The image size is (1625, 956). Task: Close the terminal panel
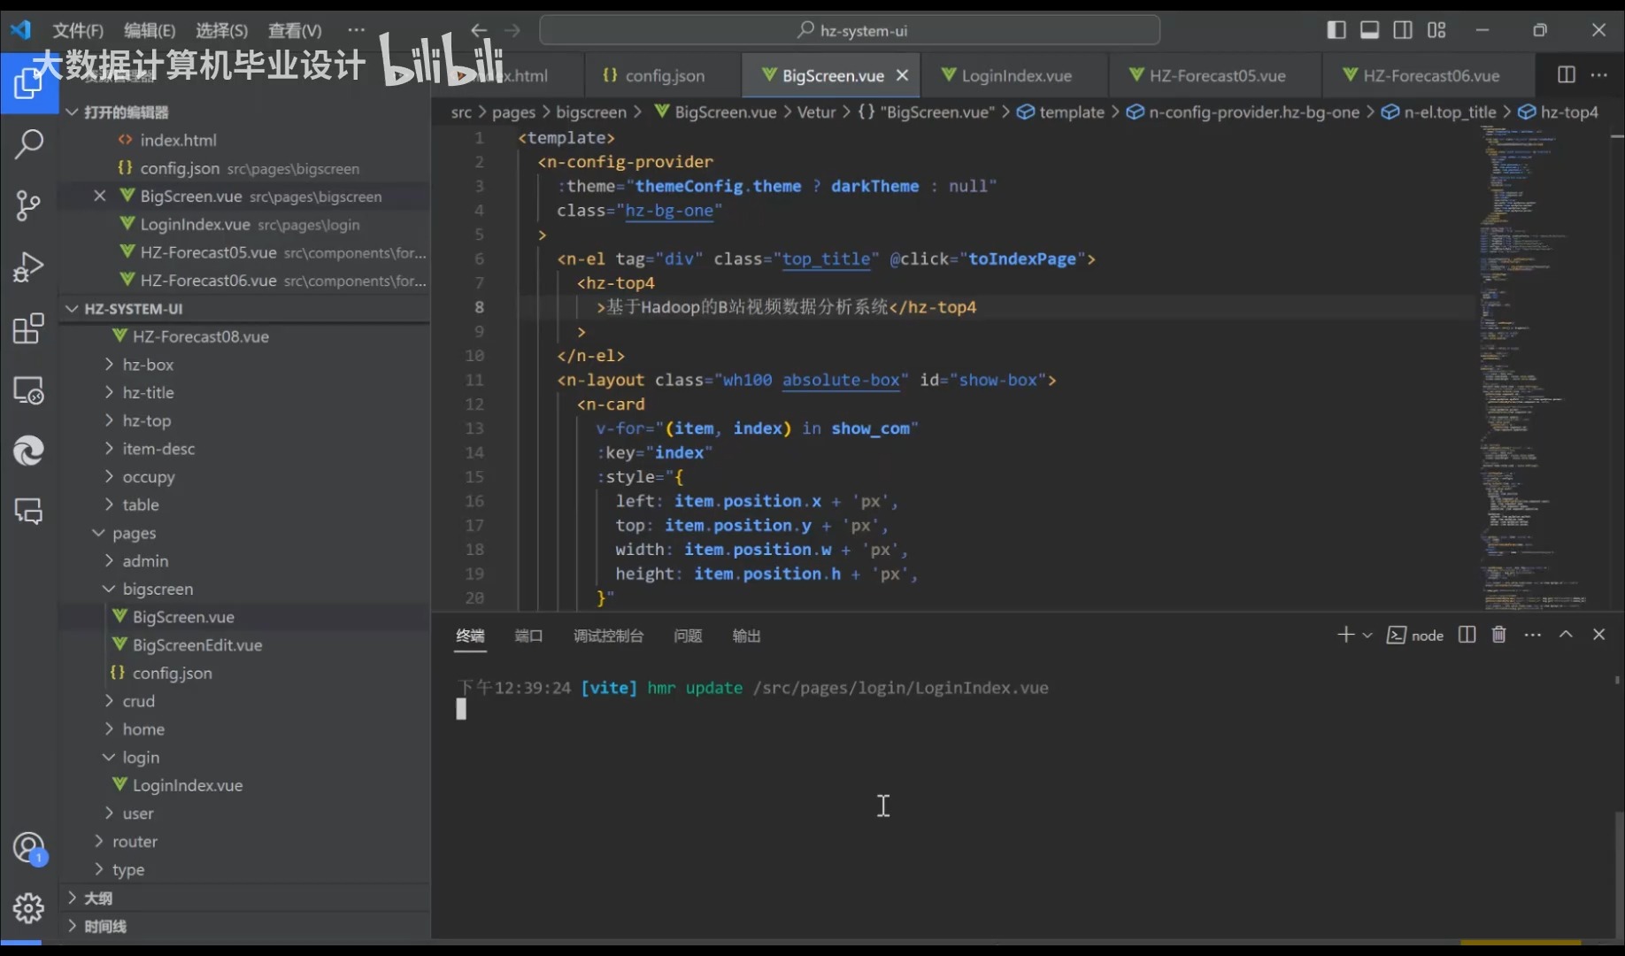click(1598, 635)
